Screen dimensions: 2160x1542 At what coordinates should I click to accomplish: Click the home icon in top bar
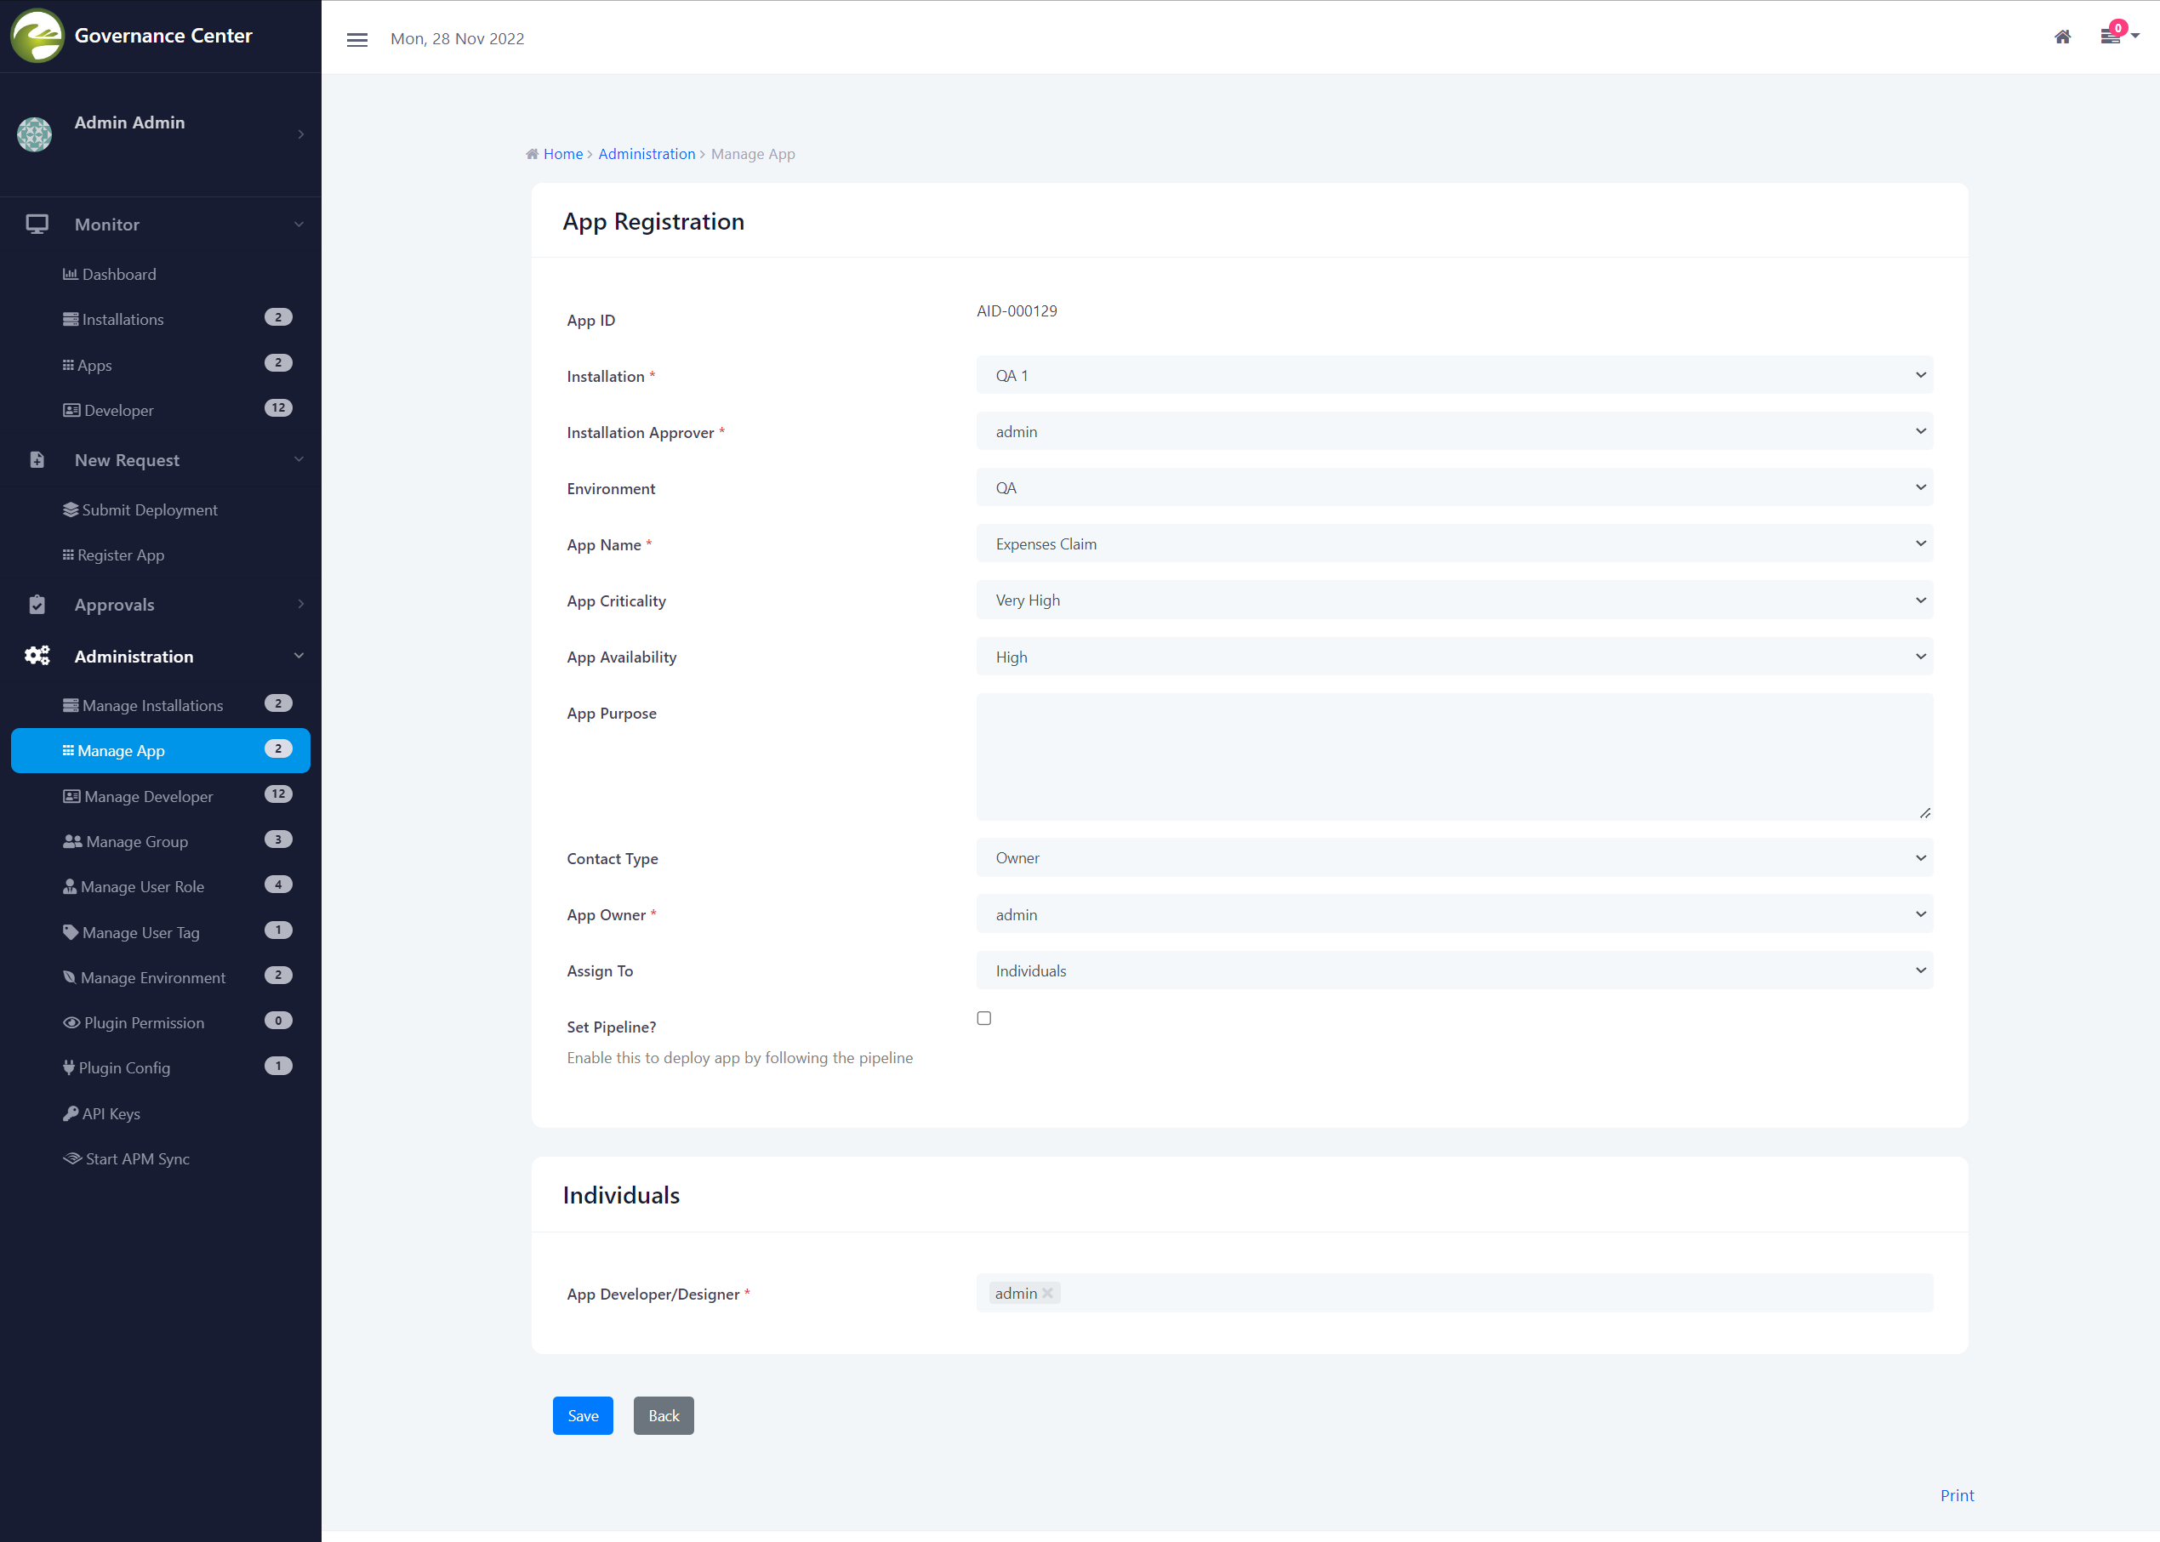pos(2062,37)
